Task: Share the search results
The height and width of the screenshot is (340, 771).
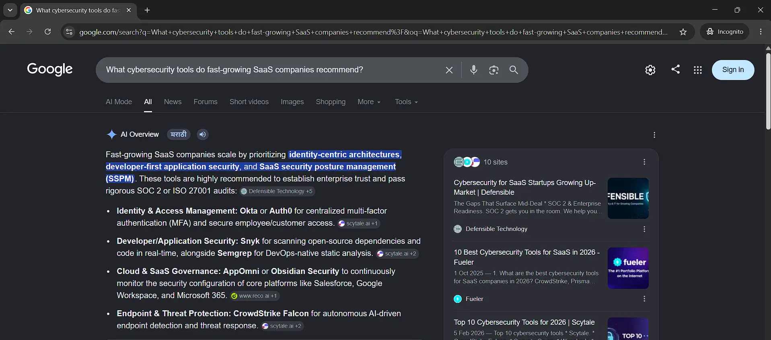Action: pos(676,69)
